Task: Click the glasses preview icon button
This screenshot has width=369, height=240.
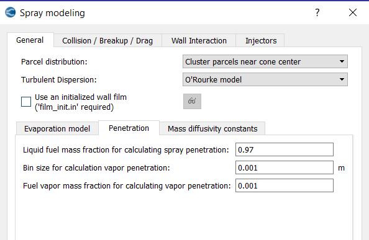Action: coord(192,102)
